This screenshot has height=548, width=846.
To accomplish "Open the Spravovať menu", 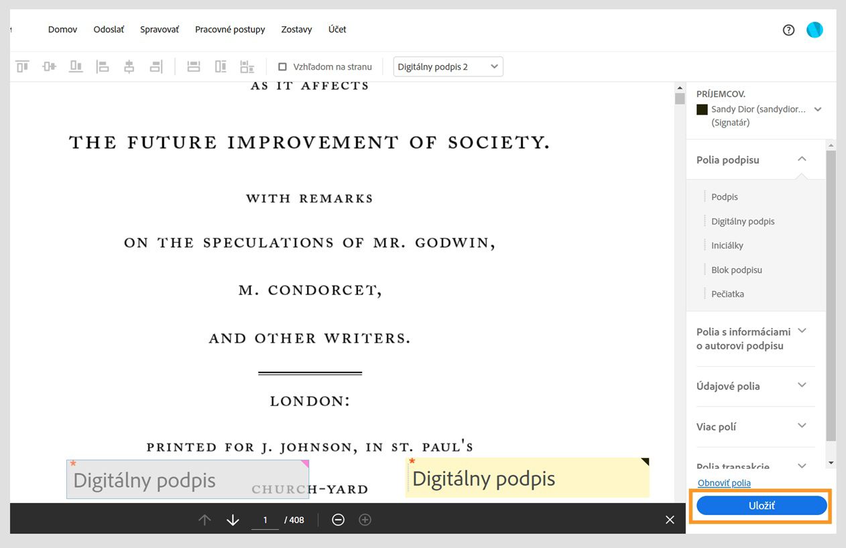I will [160, 30].
